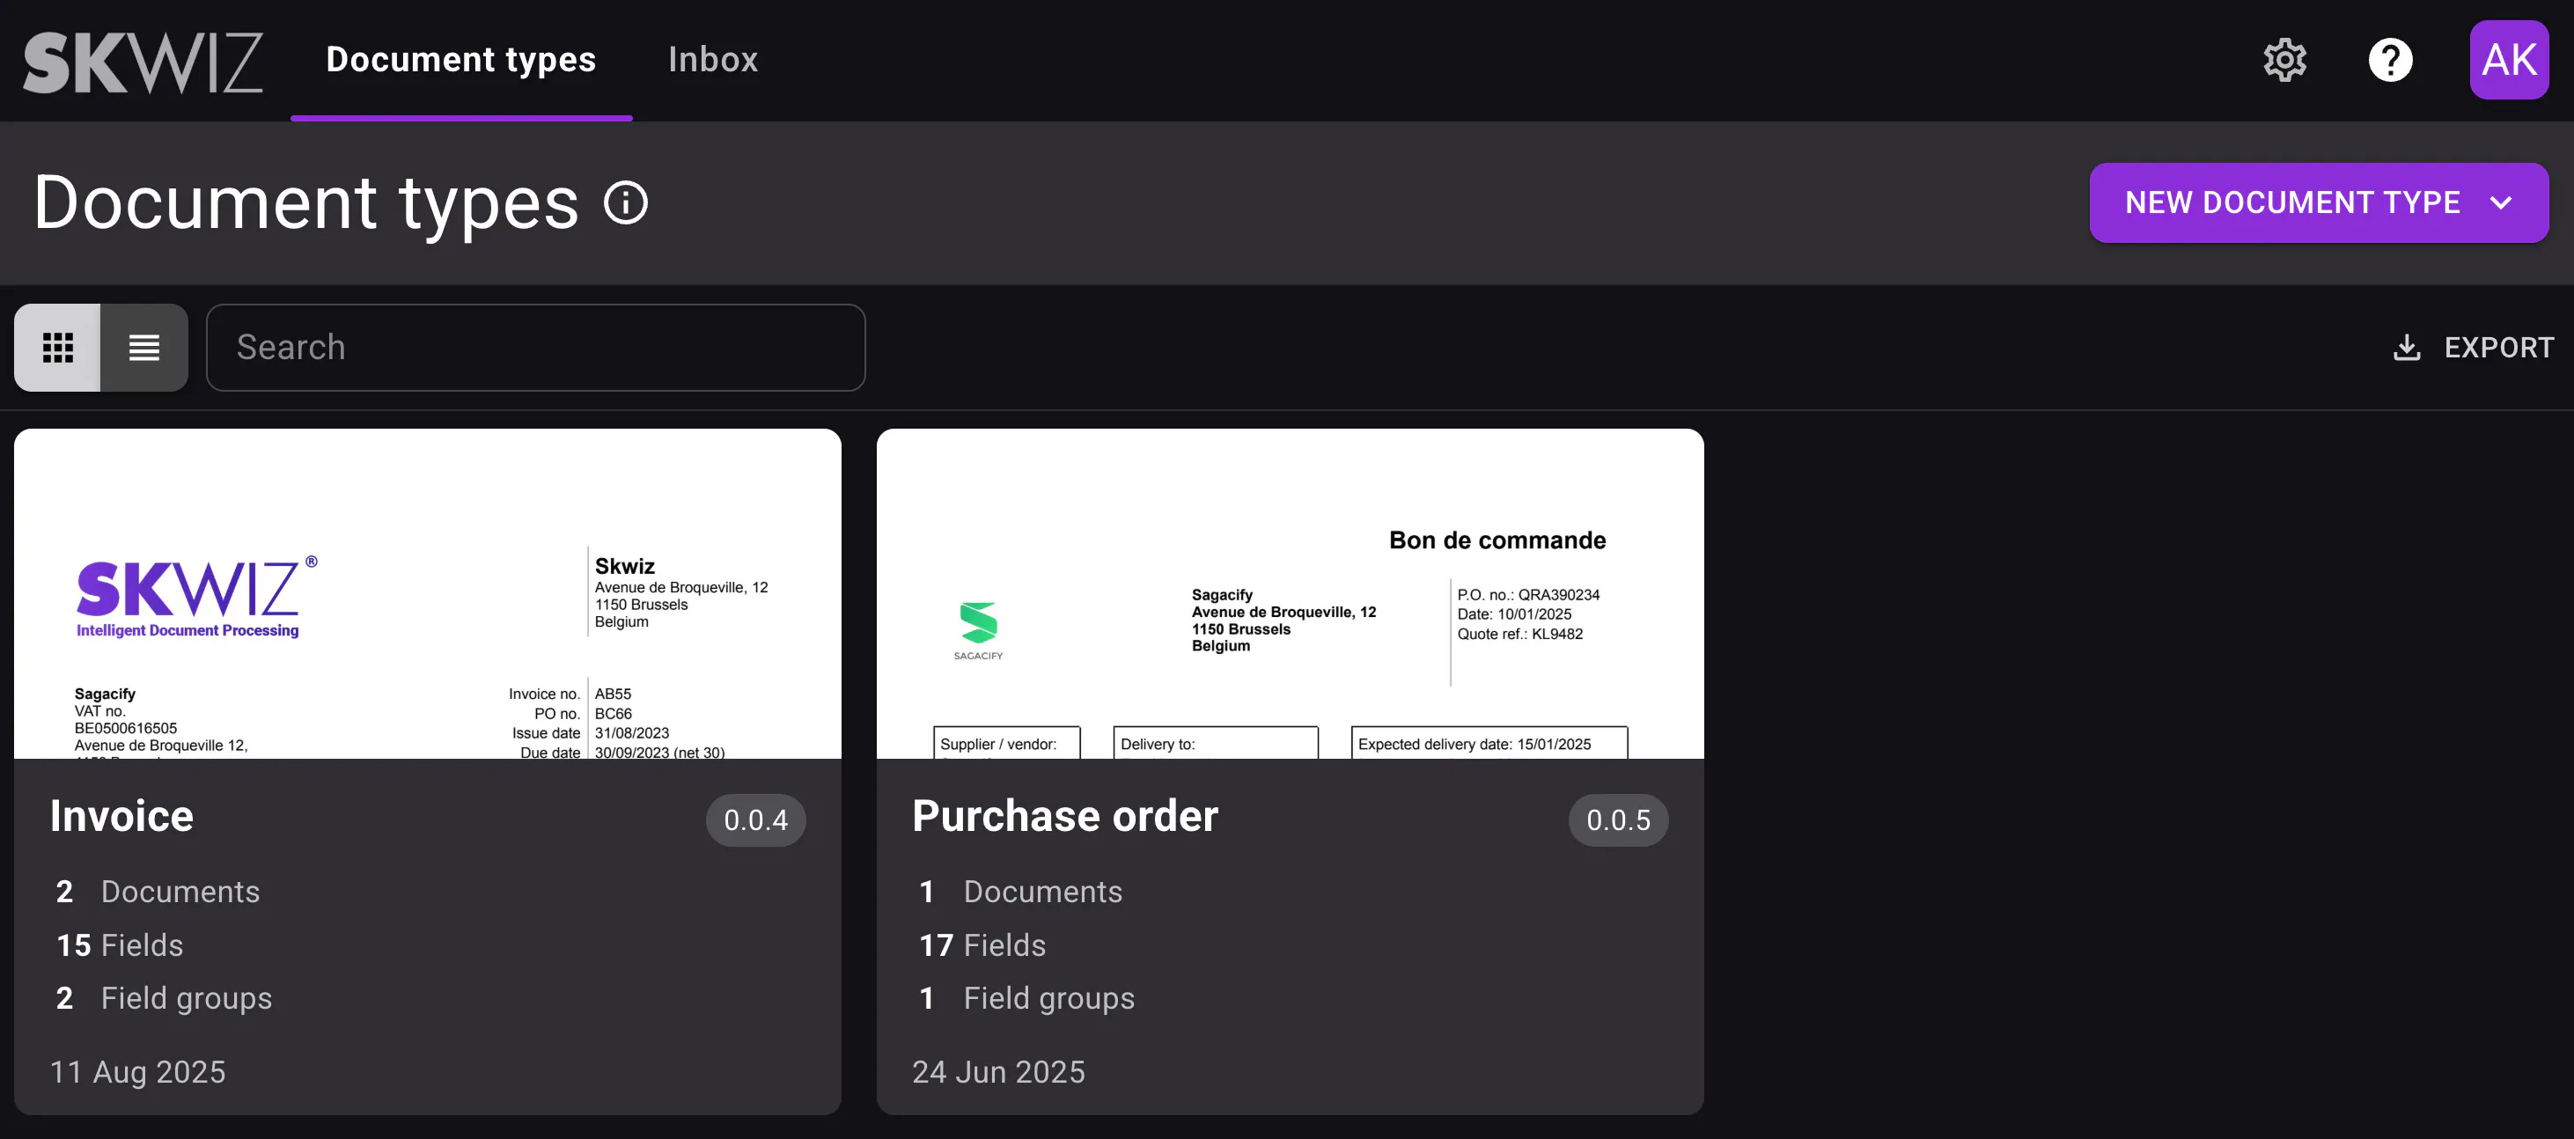Click the Invoice version badge 0.0.4

755,820
